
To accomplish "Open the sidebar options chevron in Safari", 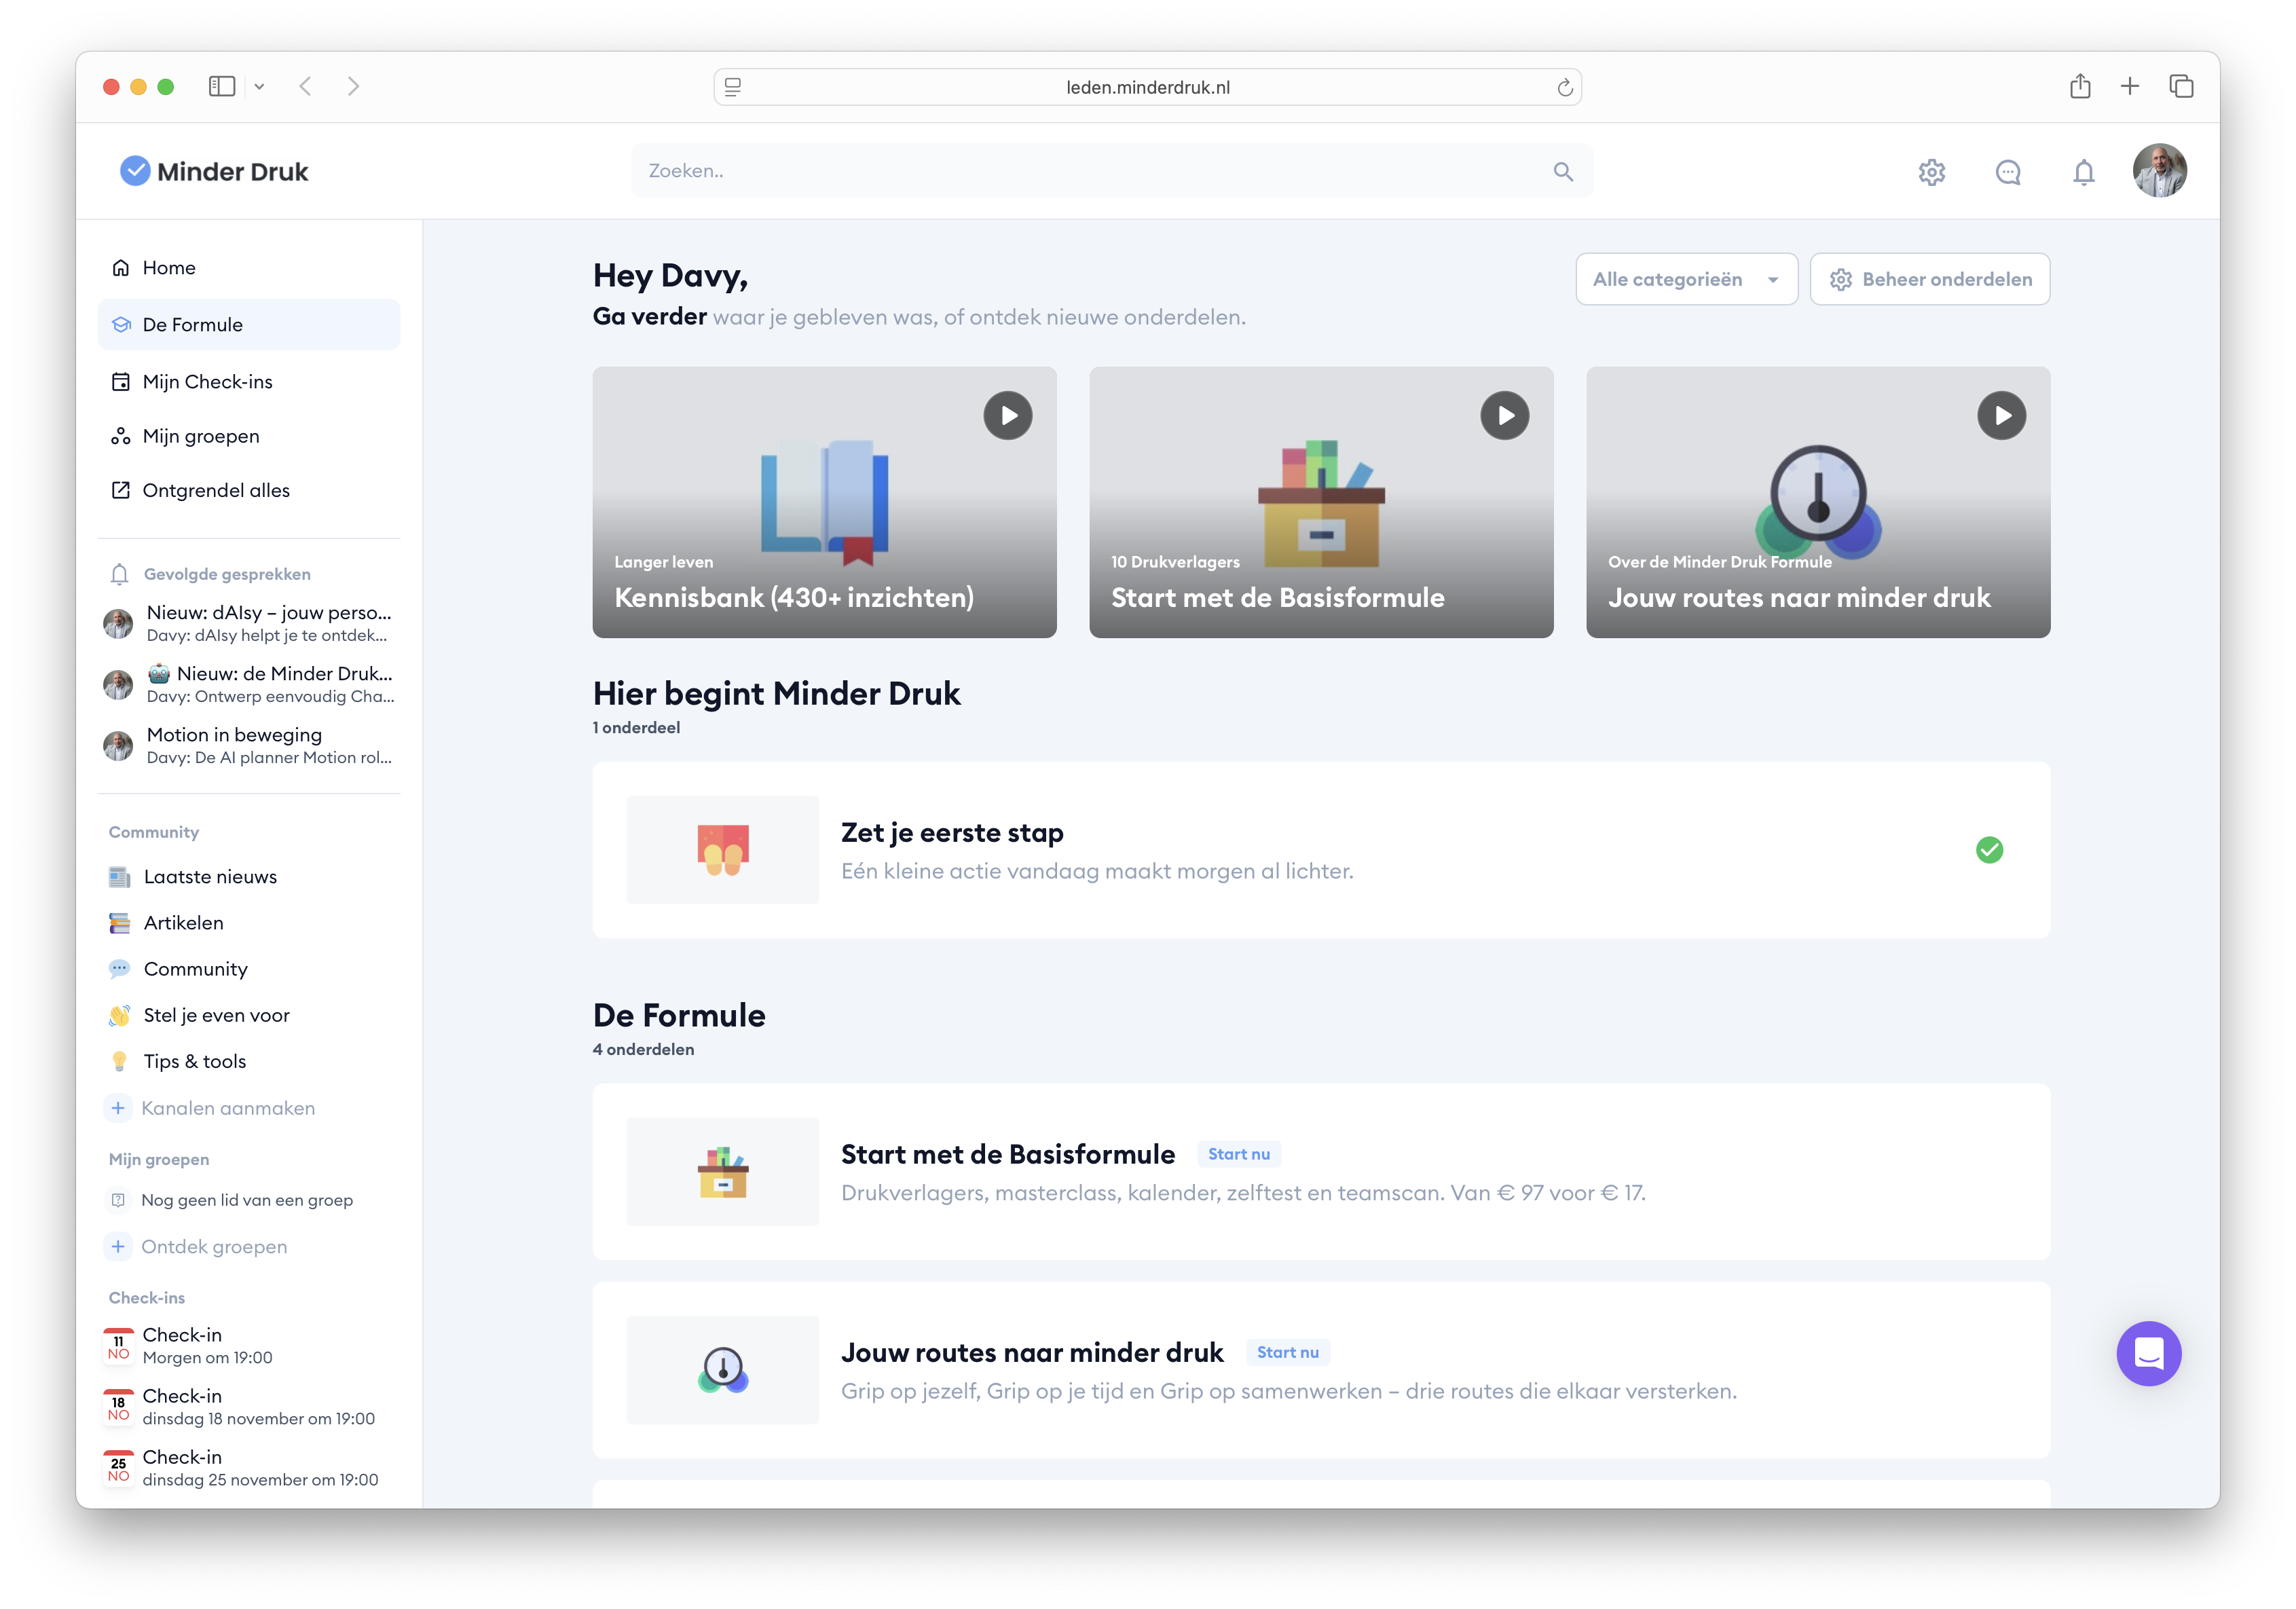I will [x=259, y=87].
